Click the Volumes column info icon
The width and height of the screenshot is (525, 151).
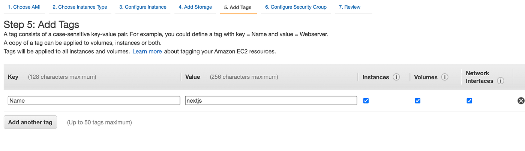coord(445,77)
